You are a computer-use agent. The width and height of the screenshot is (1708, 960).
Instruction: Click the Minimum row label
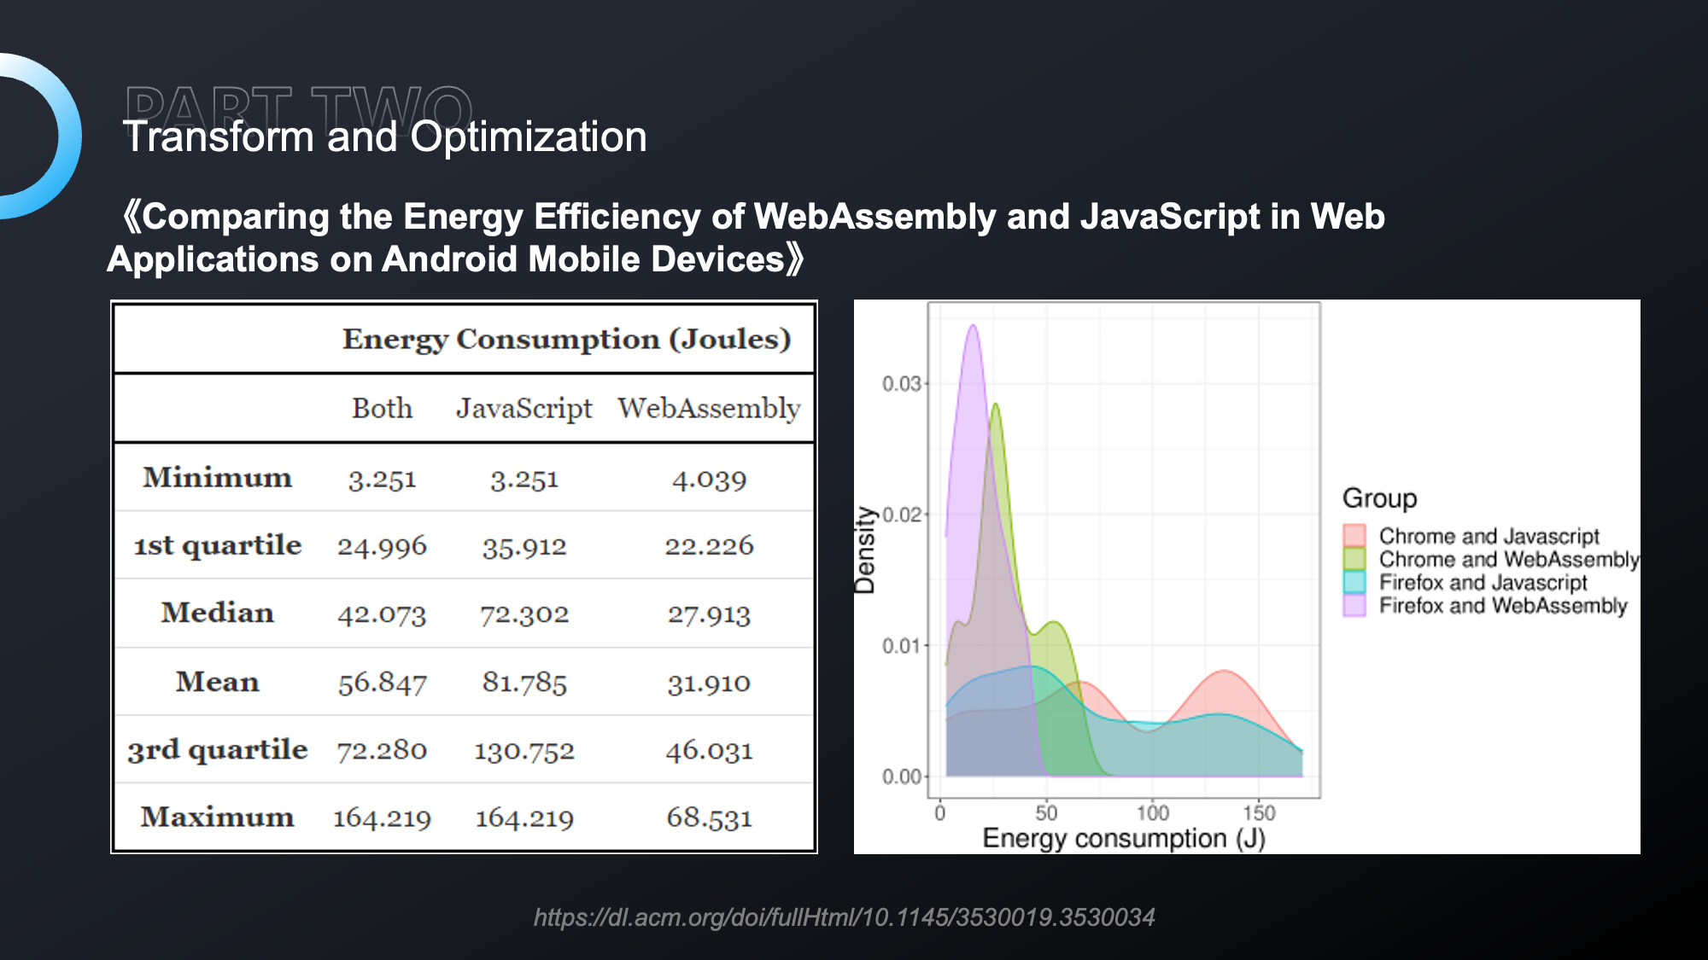point(217,477)
